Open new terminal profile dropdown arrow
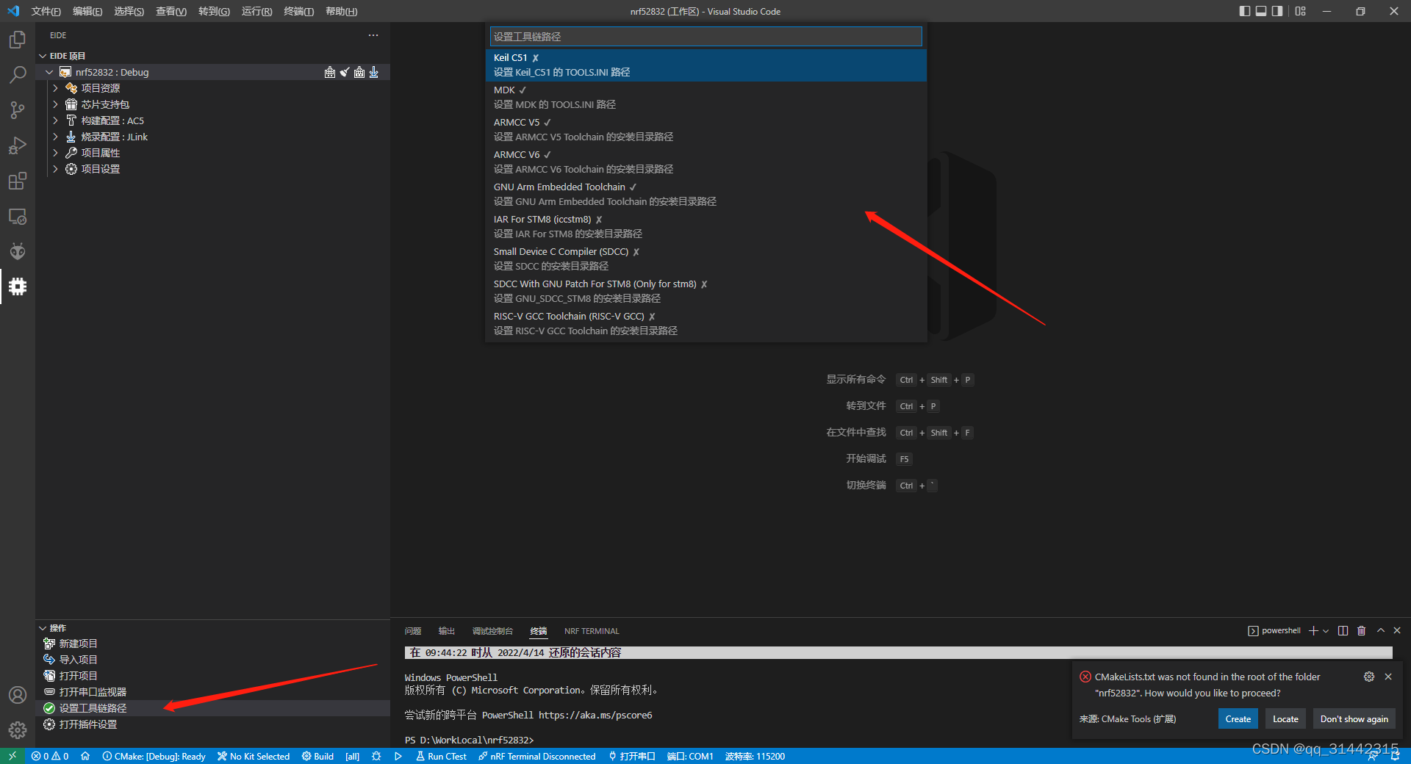This screenshot has width=1411, height=764. [1326, 631]
